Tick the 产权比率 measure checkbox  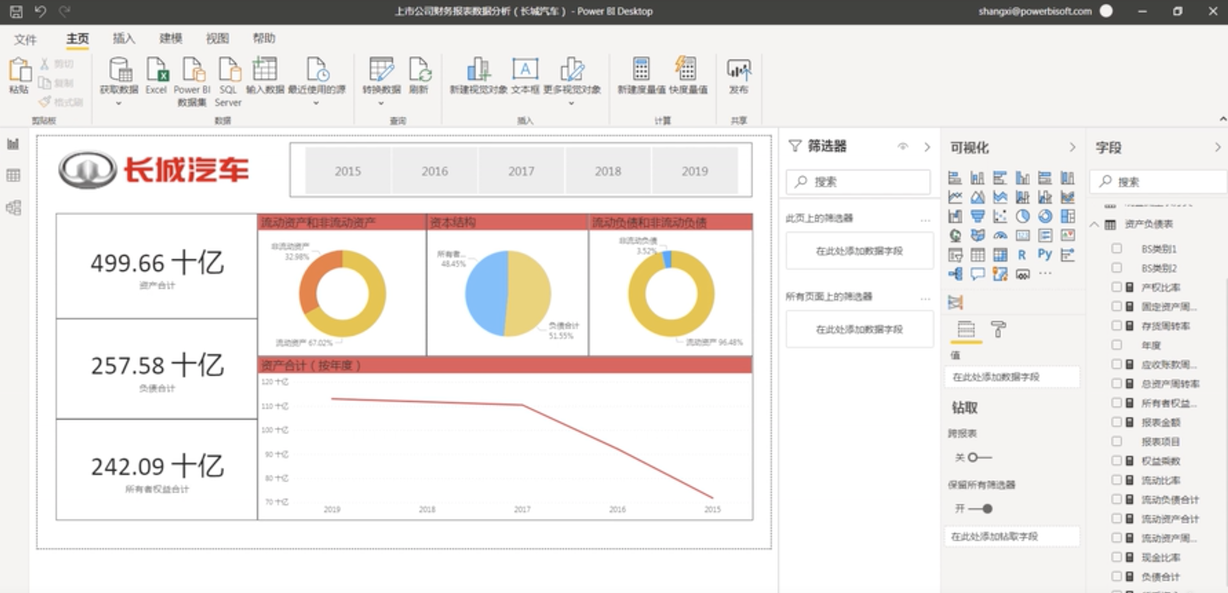coord(1116,287)
